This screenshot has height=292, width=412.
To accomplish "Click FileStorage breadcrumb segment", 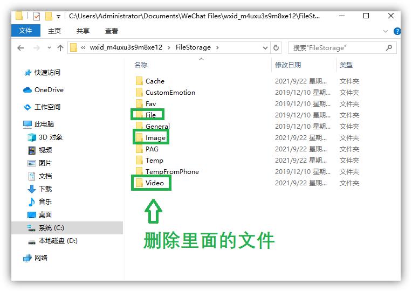I will click(193, 47).
